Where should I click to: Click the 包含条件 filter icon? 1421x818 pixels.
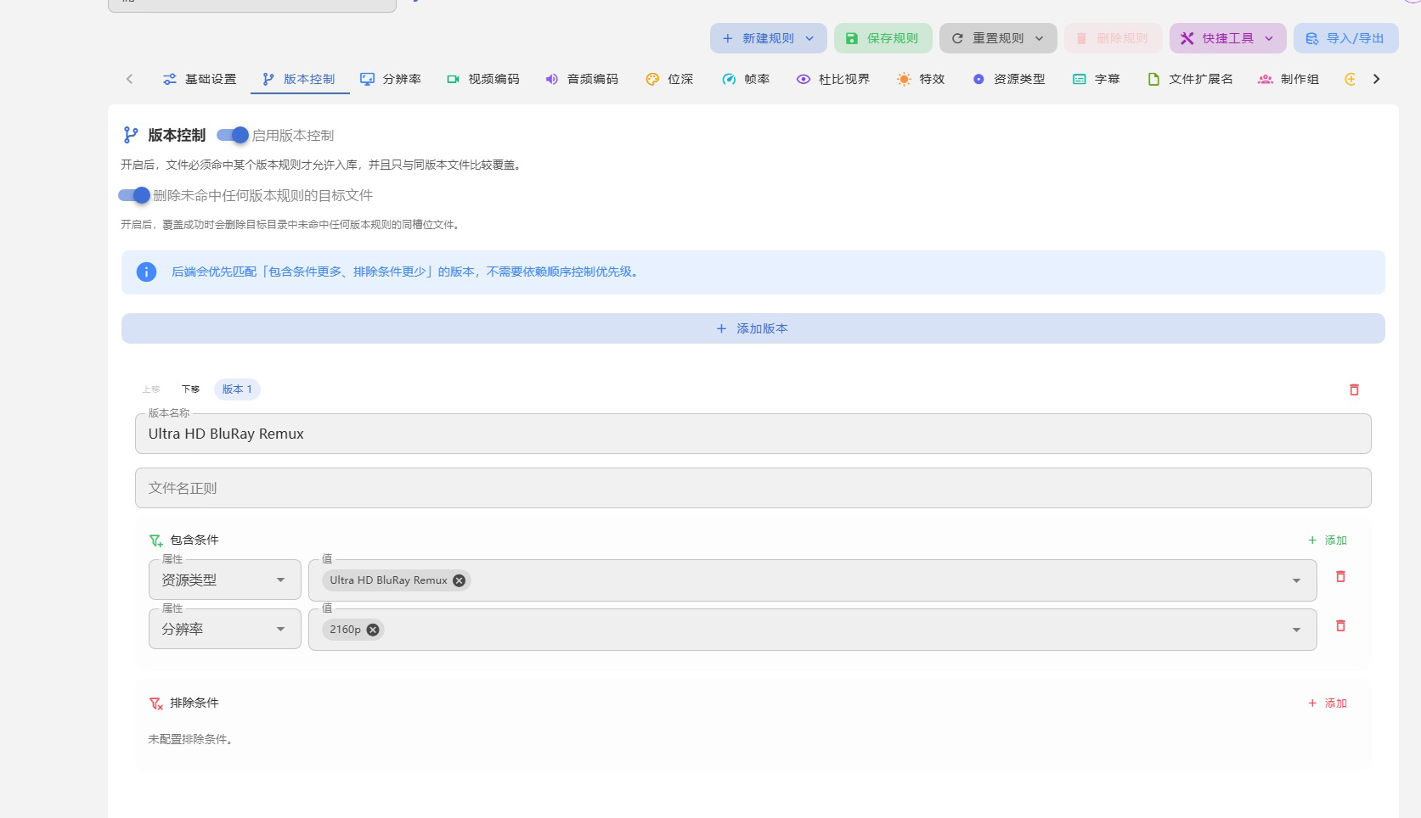[x=155, y=540]
